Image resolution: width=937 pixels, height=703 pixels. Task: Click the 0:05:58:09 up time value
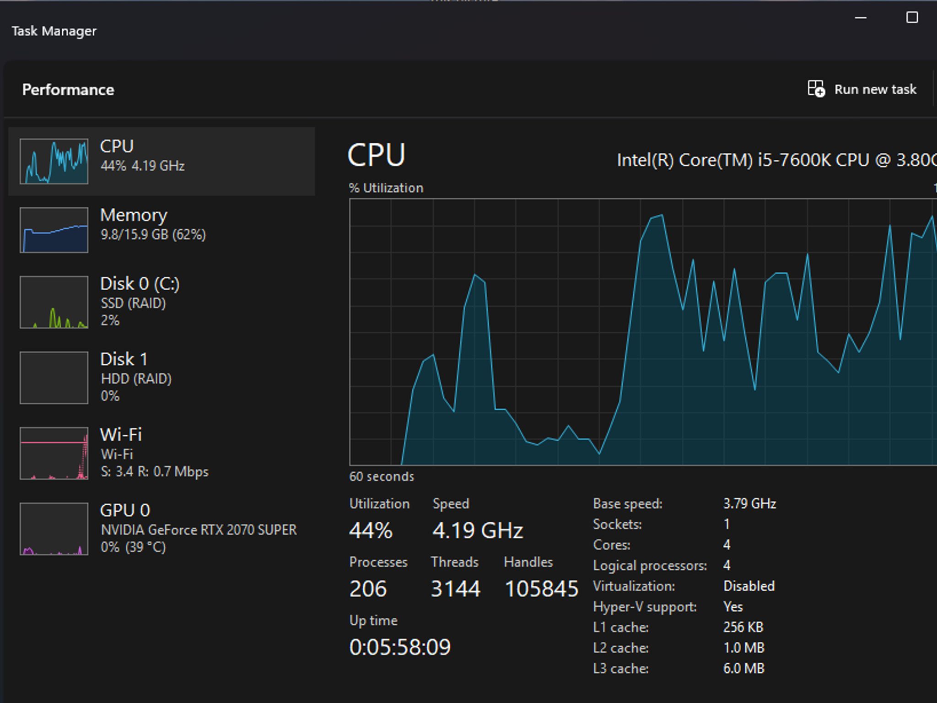(x=400, y=647)
